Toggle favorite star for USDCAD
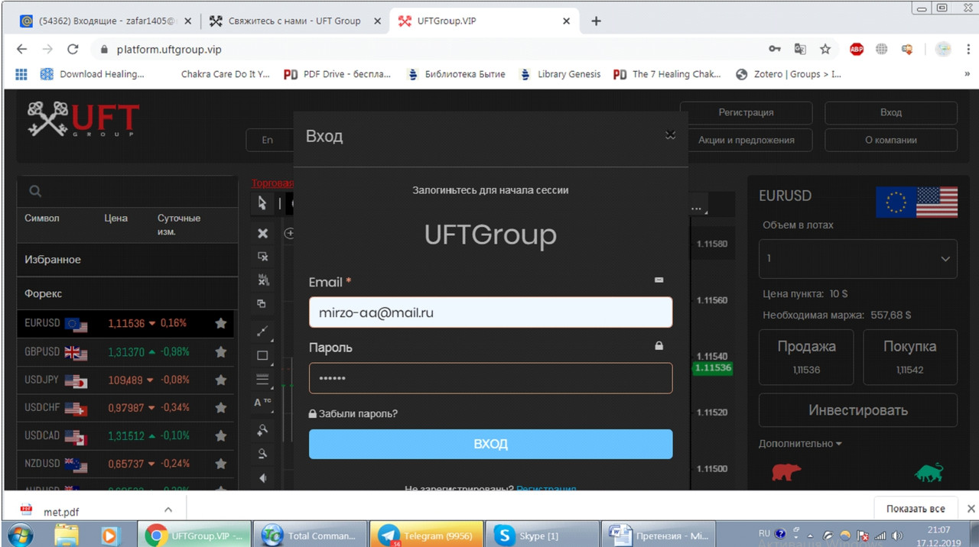Image resolution: width=979 pixels, height=547 pixels. [x=221, y=436]
